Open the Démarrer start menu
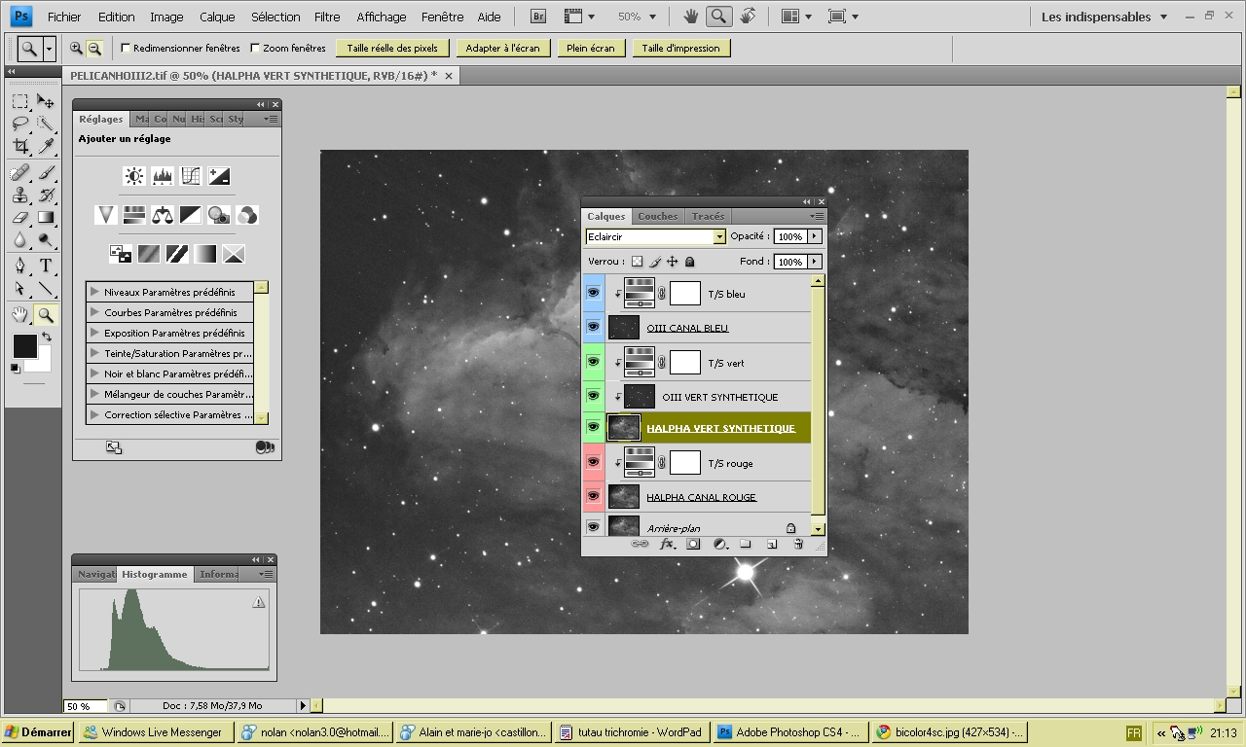Image resolution: width=1246 pixels, height=747 pixels. 38,732
